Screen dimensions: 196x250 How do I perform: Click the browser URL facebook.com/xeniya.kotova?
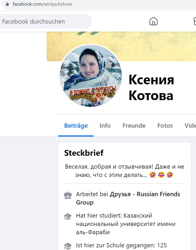point(42,4)
